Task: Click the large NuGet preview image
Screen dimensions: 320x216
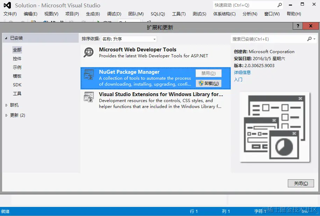Action: (275, 127)
